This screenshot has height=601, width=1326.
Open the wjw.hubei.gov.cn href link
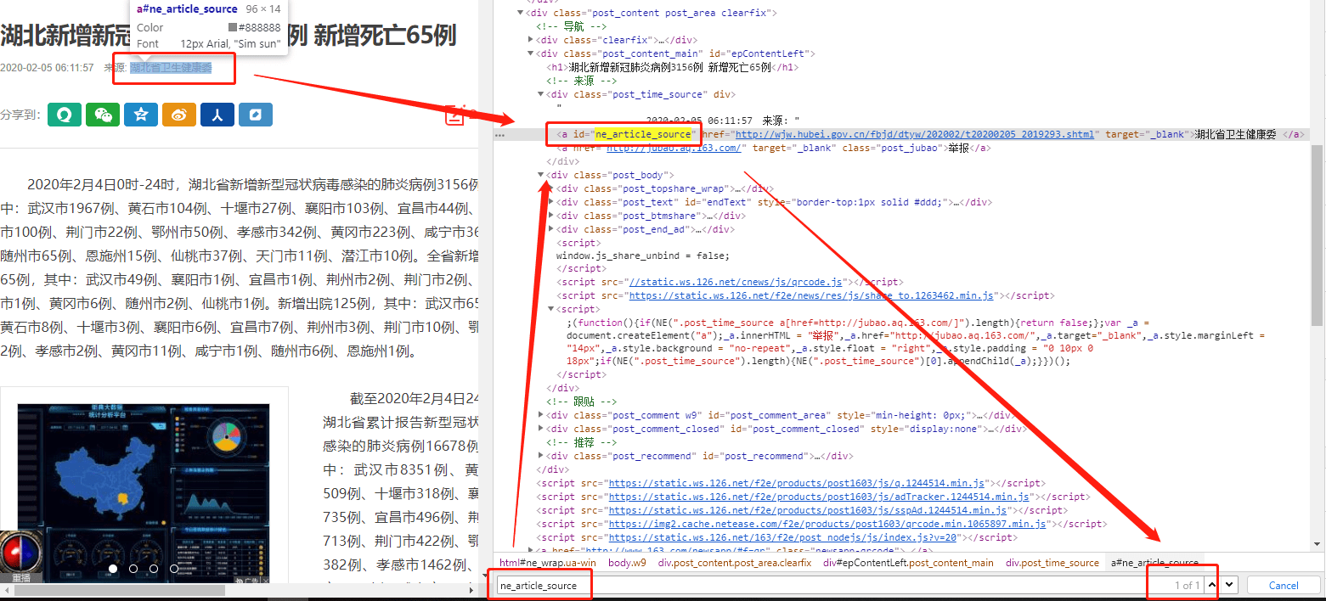point(915,134)
